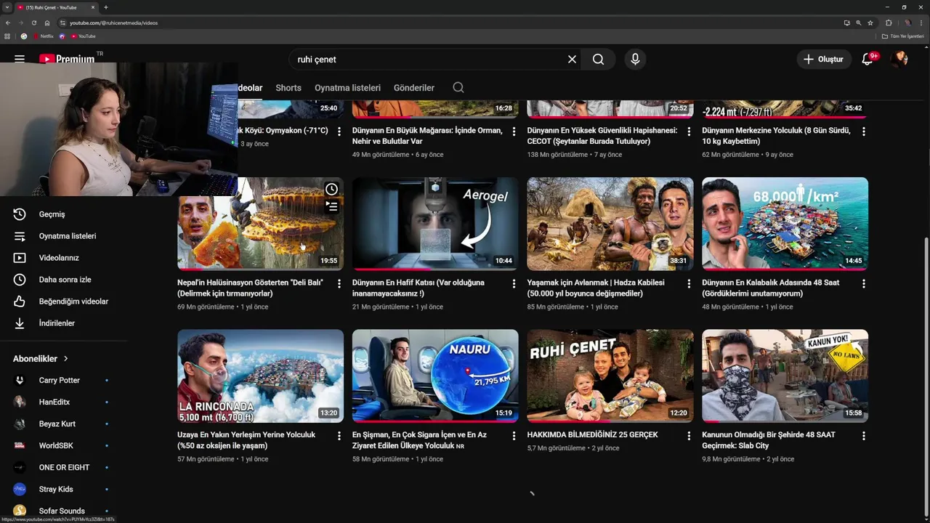Click the magnifier search button

(x=598, y=60)
